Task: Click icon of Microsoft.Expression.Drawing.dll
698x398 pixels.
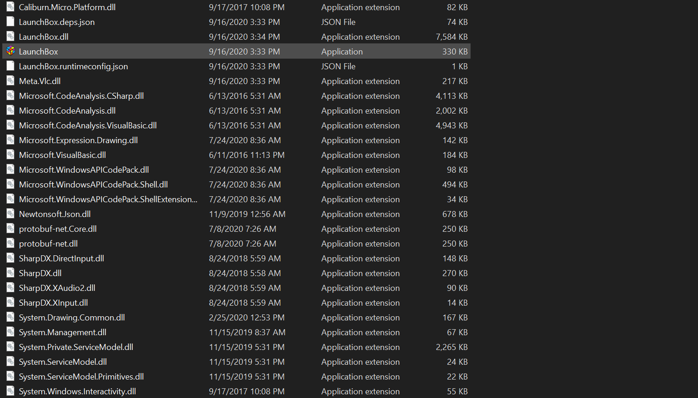Action: 10,140
